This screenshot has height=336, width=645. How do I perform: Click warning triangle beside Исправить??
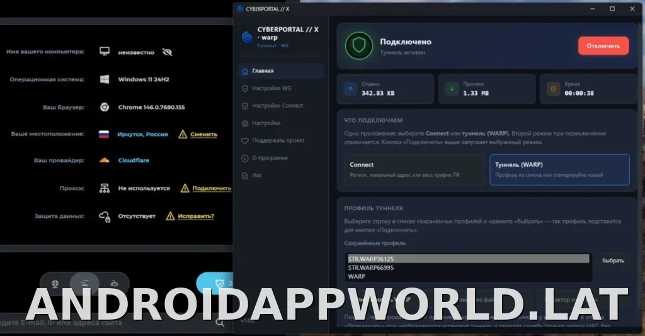point(170,216)
